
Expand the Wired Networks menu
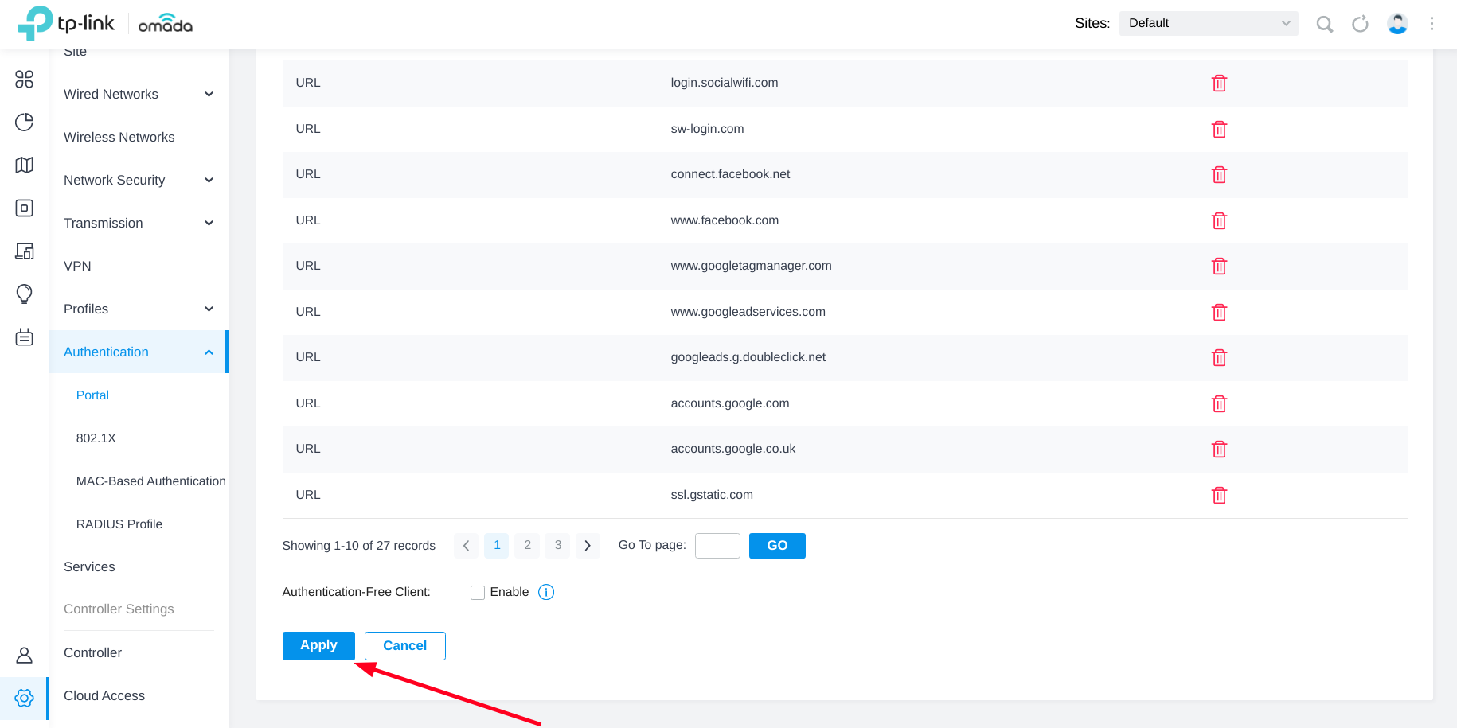tap(139, 94)
